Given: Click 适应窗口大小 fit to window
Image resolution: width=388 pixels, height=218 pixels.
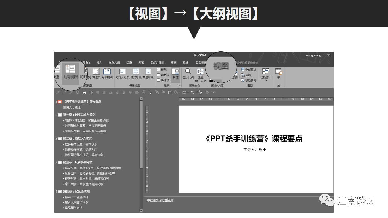Looking at the screenshot, I should (x=200, y=75).
